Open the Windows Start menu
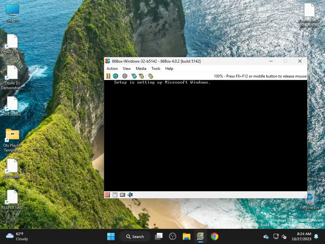325x244 pixels. 111,236
